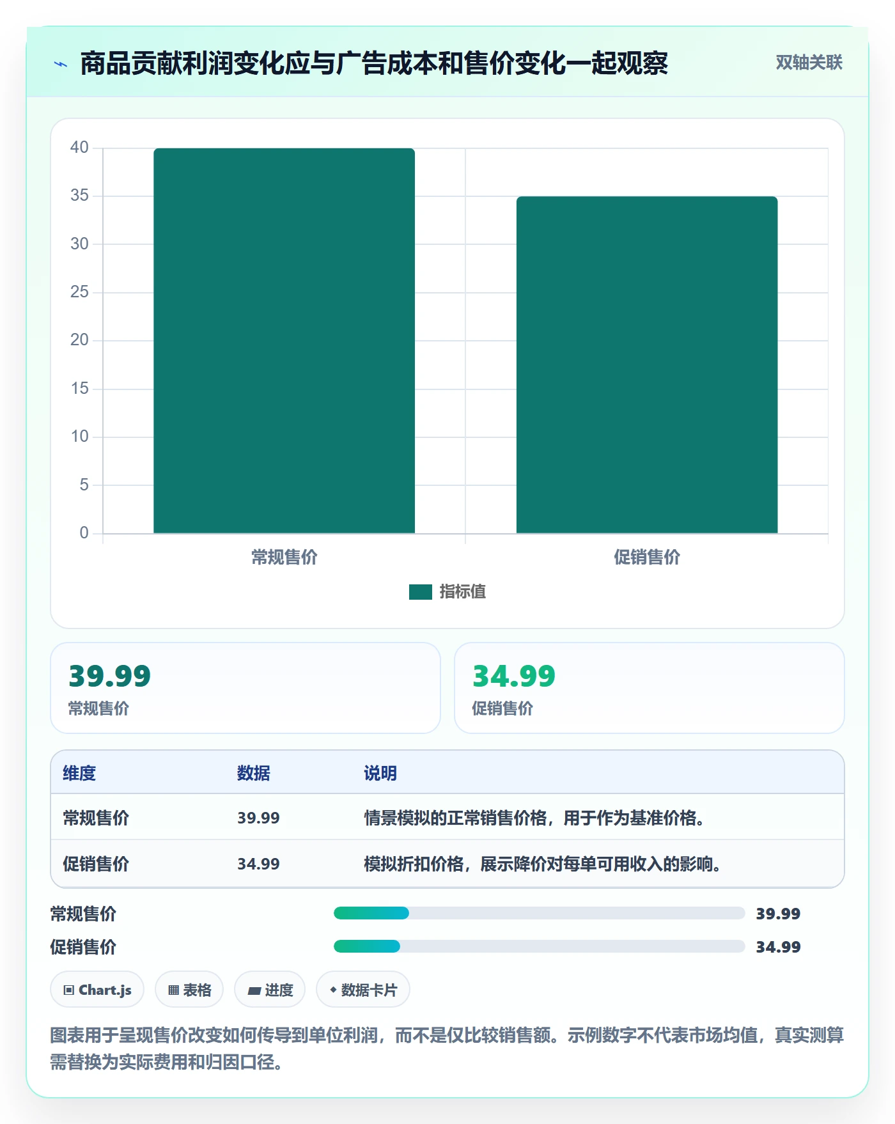Click the y-axis tick label 20
Screen dimensions: 895x1124
click(79, 340)
